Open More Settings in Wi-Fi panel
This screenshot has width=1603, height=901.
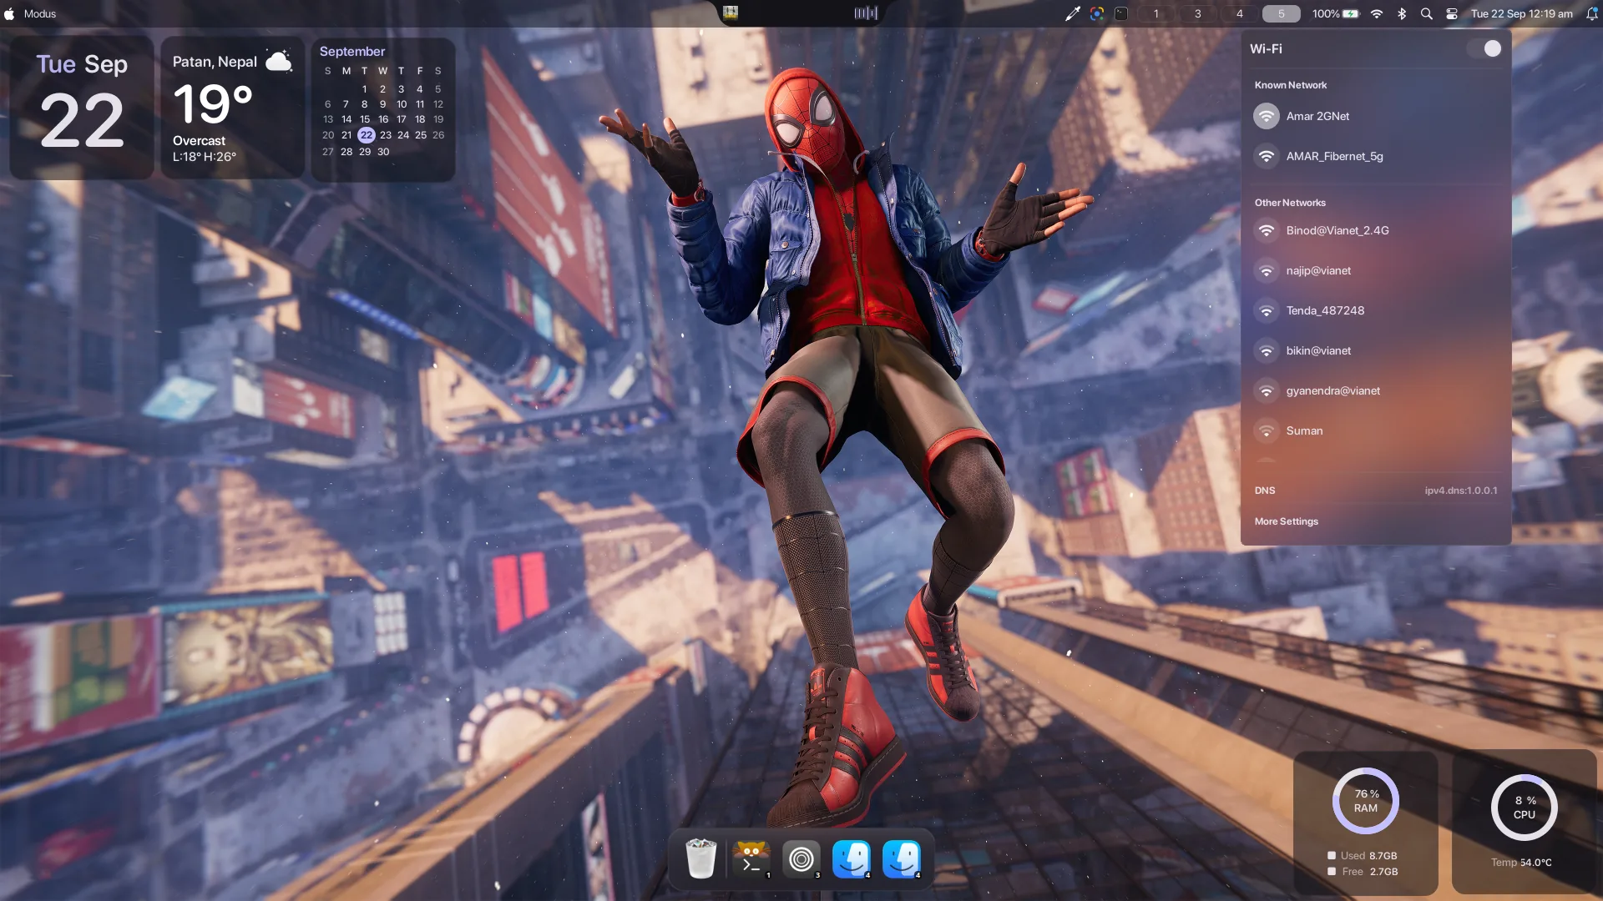1286,521
